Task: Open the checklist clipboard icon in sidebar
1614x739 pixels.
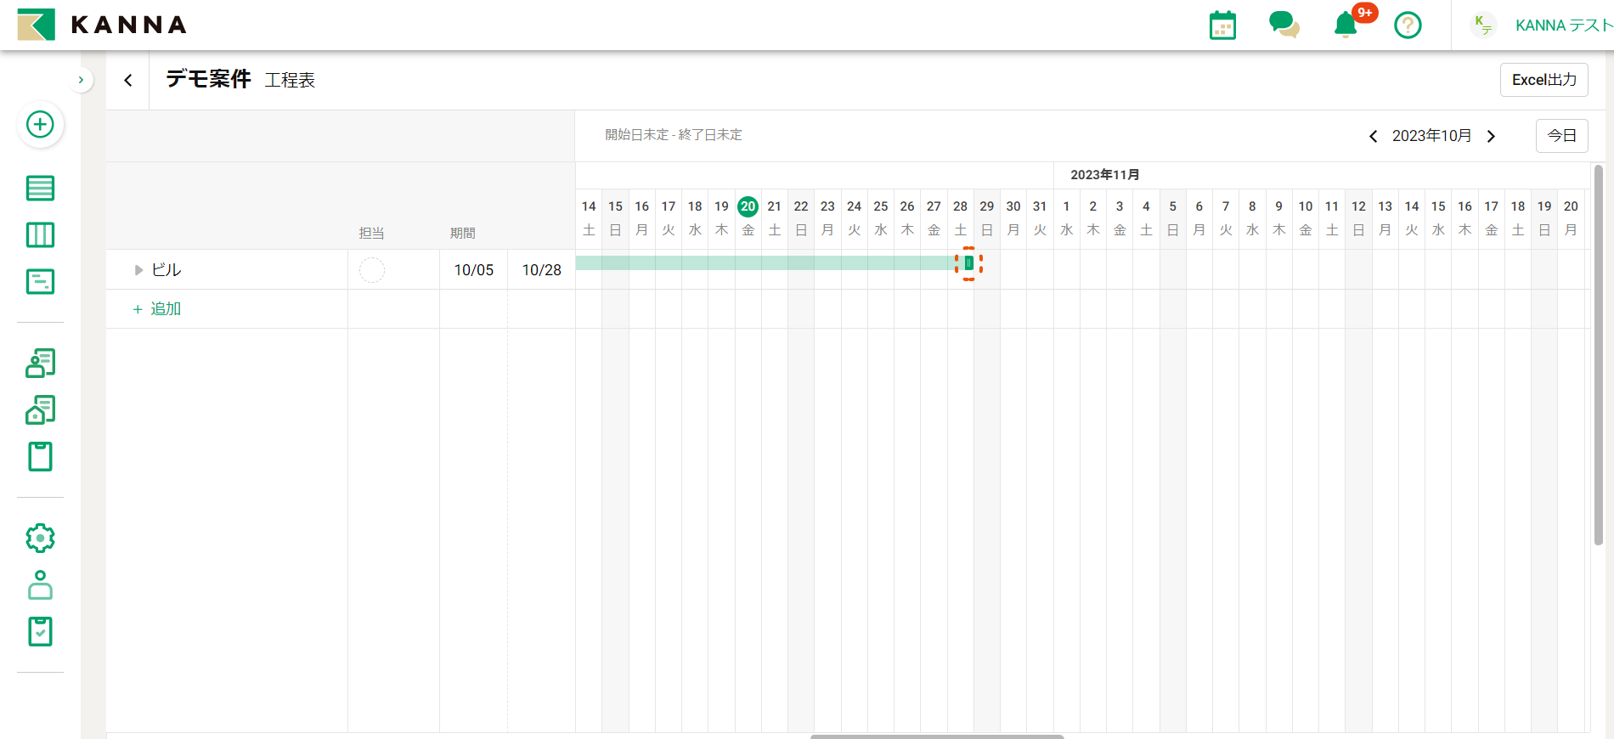Action: [40, 631]
